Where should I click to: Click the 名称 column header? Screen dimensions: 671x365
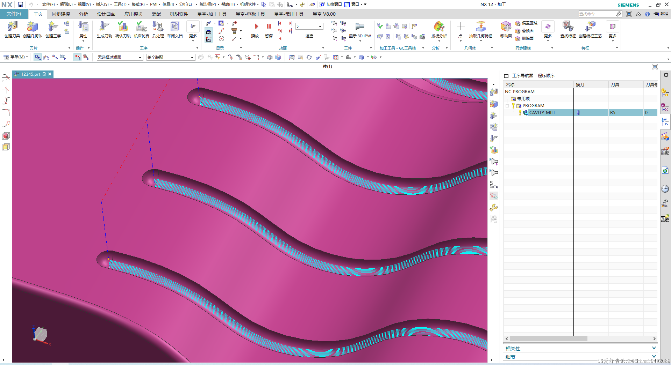538,84
